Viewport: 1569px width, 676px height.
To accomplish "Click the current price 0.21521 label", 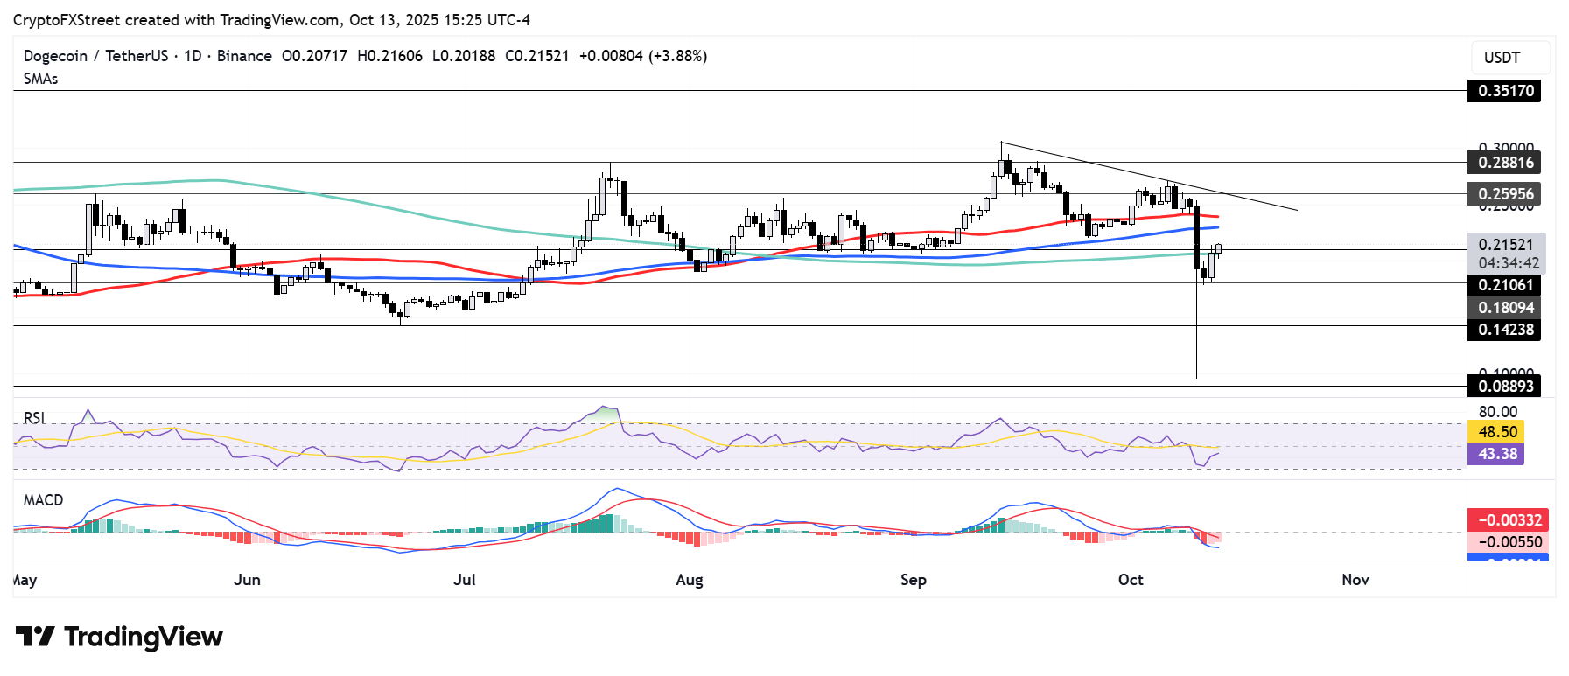I will (1505, 246).
